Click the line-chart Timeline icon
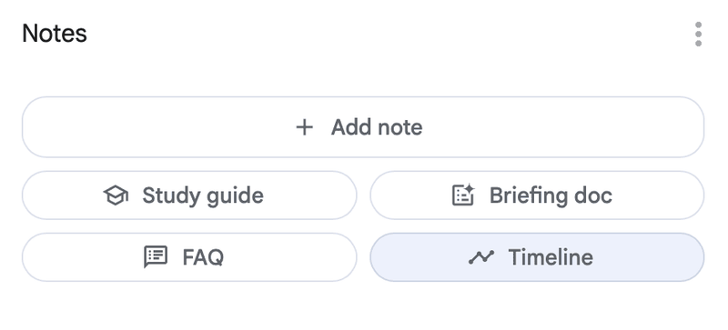This screenshot has height=330, width=728. click(481, 256)
